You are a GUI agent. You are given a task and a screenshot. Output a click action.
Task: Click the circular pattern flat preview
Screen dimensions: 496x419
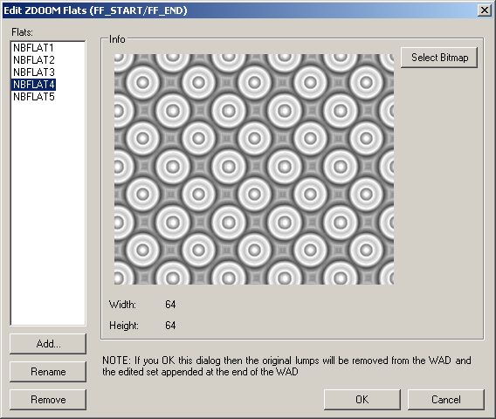click(254, 168)
